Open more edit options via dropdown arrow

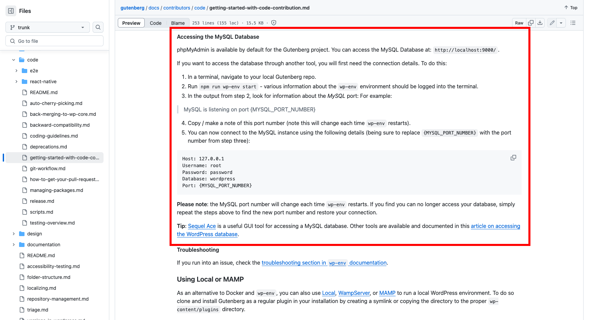tap(561, 23)
